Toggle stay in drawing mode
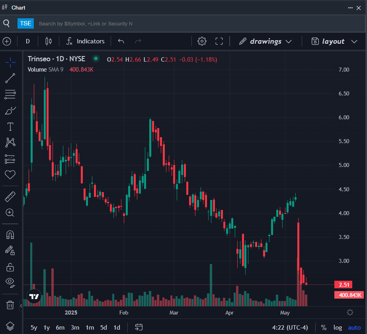 (10, 250)
